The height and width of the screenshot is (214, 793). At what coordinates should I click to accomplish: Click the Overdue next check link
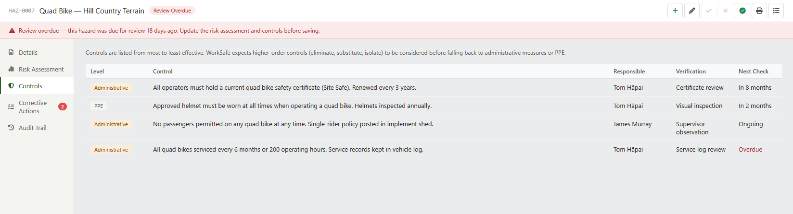[x=750, y=150]
